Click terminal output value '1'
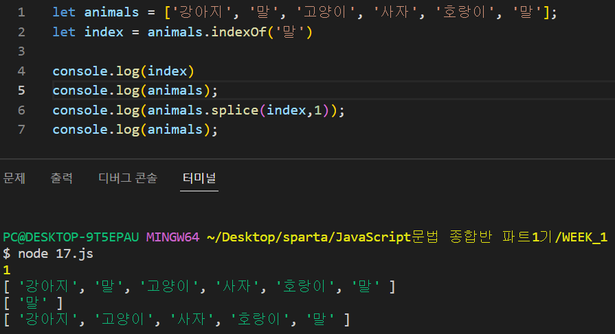This screenshot has height=334, width=615. (7, 270)
